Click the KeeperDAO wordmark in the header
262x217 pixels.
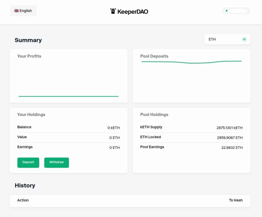[133, 11]
